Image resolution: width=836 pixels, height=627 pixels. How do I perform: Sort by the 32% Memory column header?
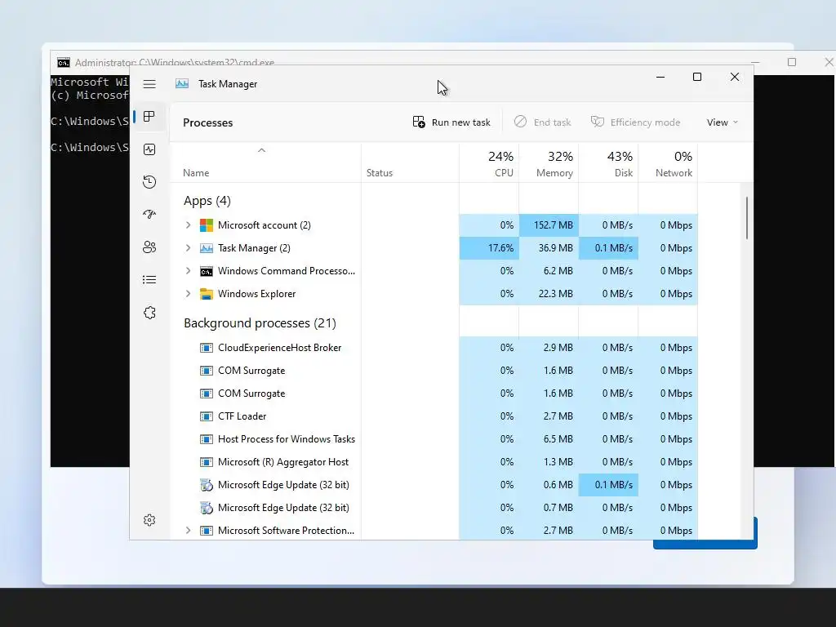click(x=549, y=164)
